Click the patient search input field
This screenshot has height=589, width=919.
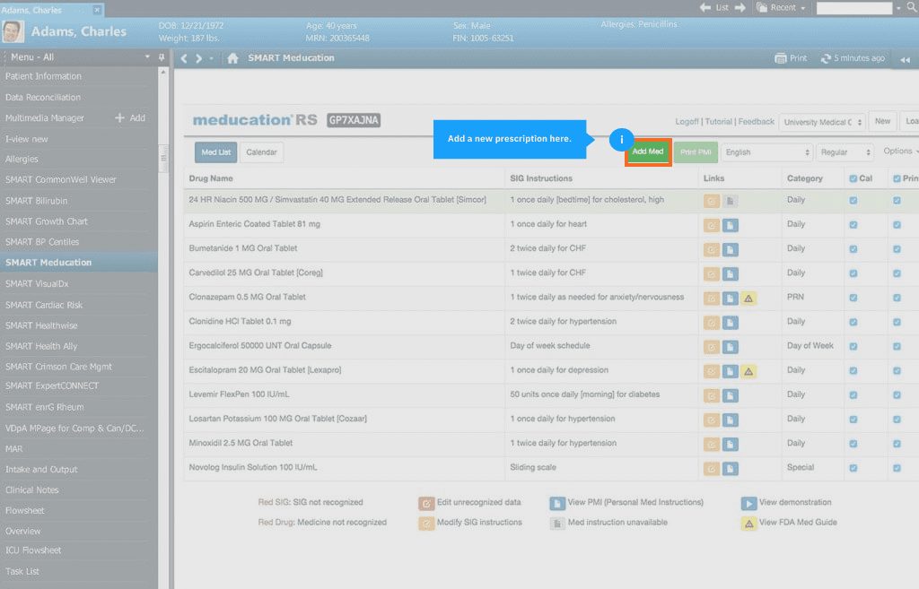point(854,7)
